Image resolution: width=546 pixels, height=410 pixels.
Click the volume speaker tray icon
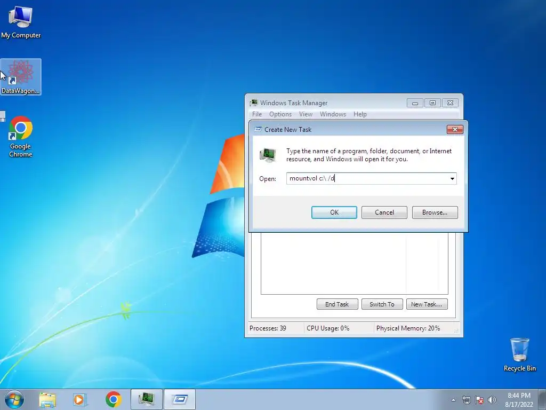[492, 400]
